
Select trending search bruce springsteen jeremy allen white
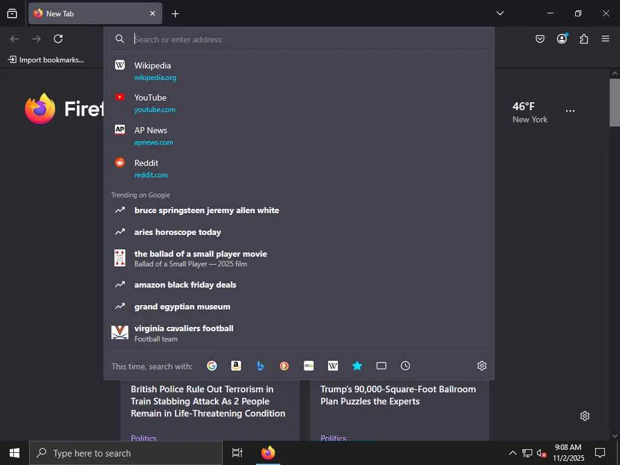coord(299,210)
